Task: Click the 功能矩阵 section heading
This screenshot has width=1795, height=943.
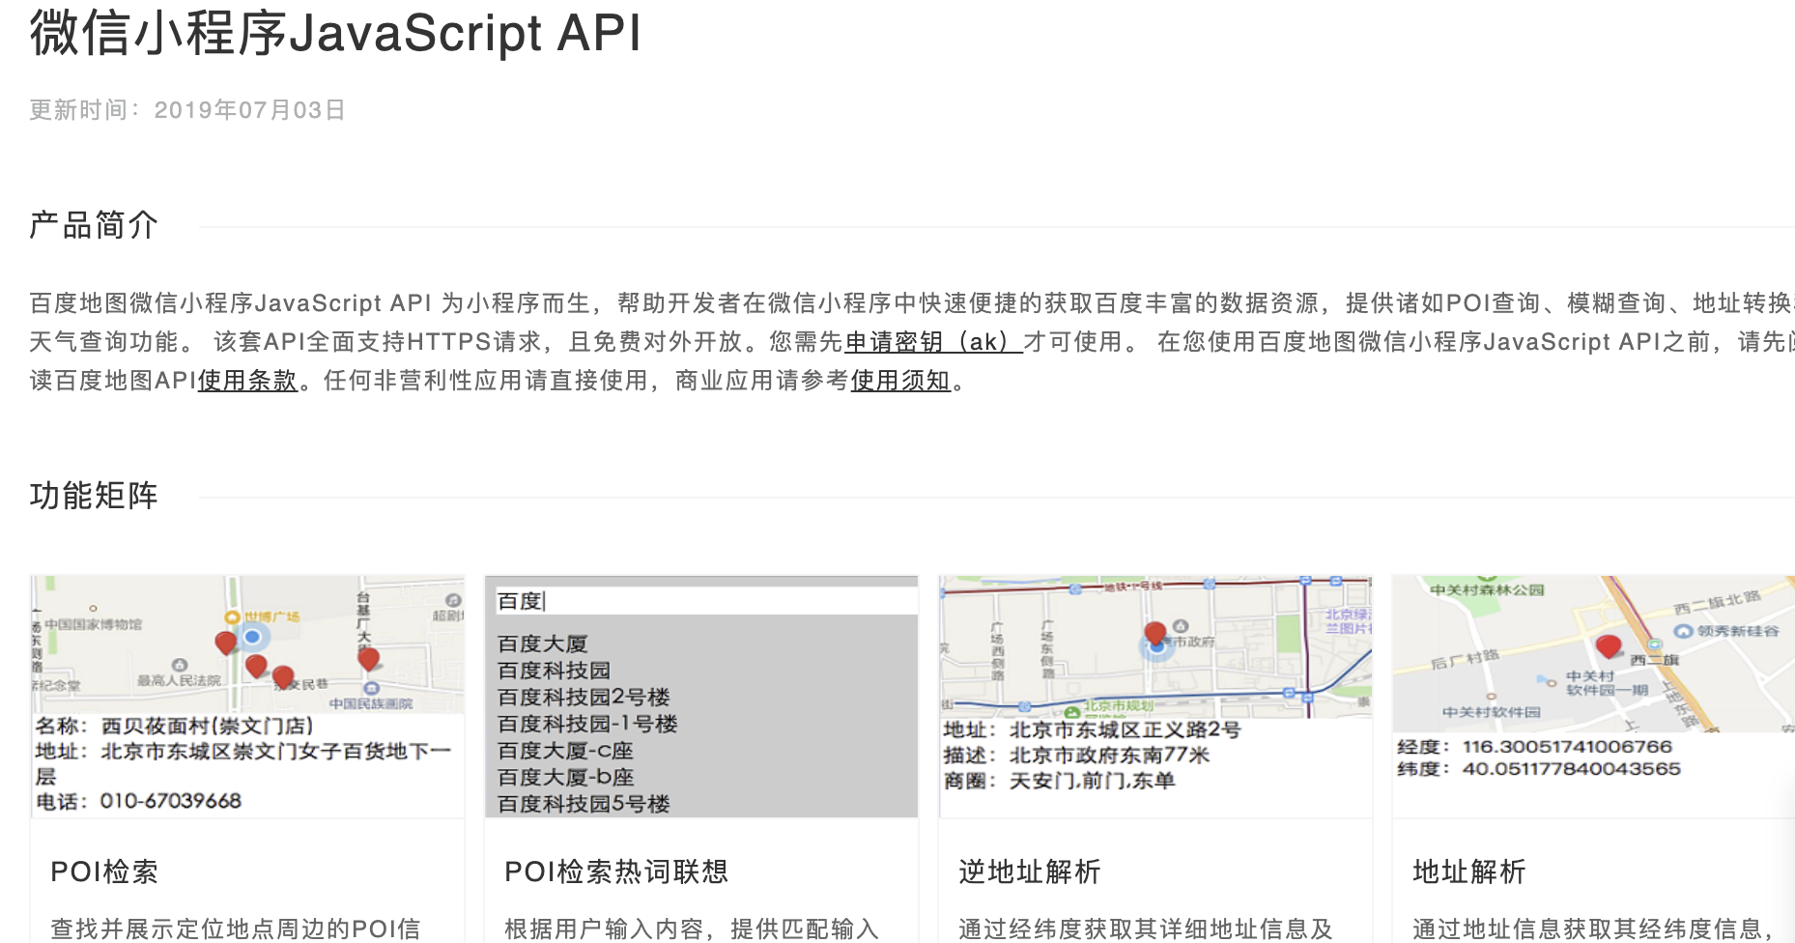Action: [94, 496]
